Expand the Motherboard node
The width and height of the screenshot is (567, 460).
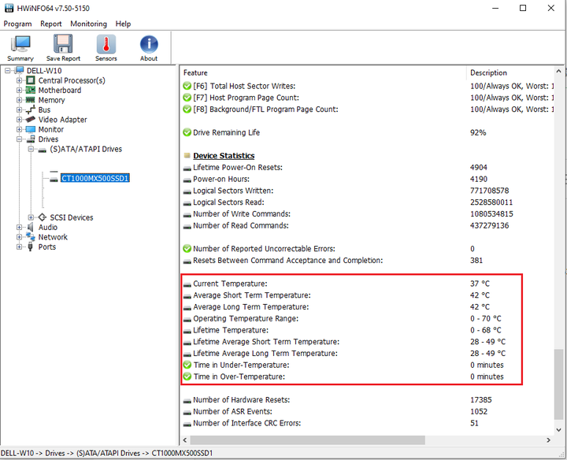pos(19,90)
